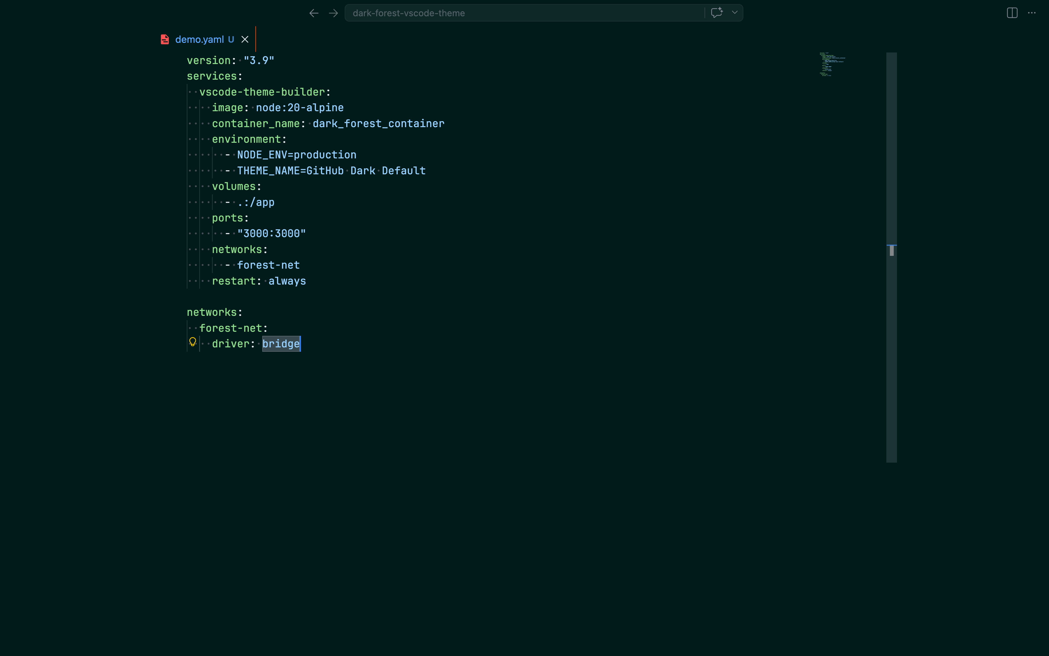The width and height of the screenshot is (1049, 656).
Task: Click the top-level 'networks' key
Action: coord(212,312)
